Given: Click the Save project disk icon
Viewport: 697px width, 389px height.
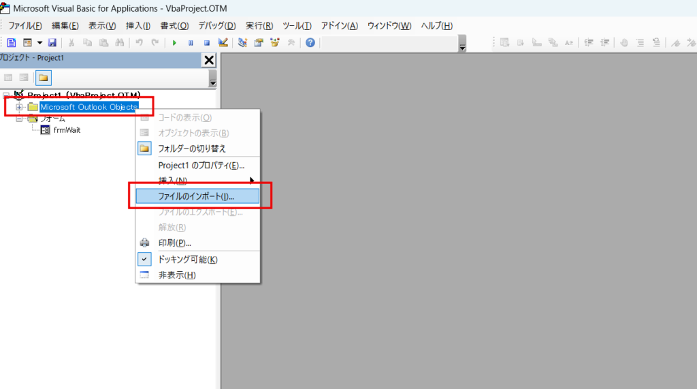Looking at the screenshot, I should point(52,42).
